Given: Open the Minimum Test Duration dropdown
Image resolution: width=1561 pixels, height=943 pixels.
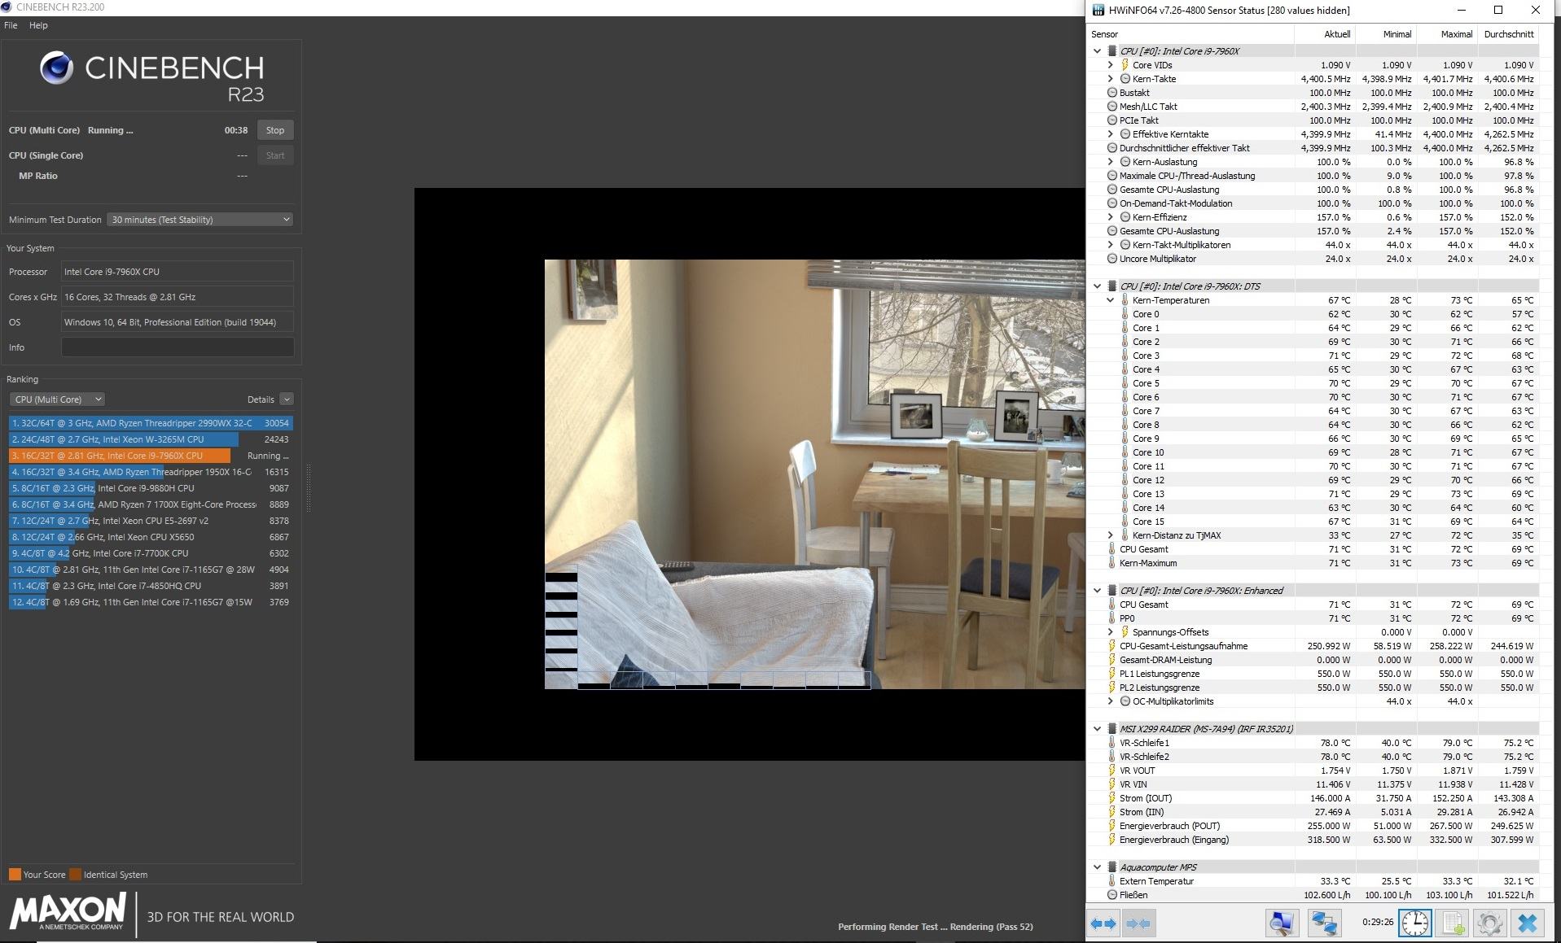Looking at the screenshot, I should pyautogui.click(x=200, y=220).
